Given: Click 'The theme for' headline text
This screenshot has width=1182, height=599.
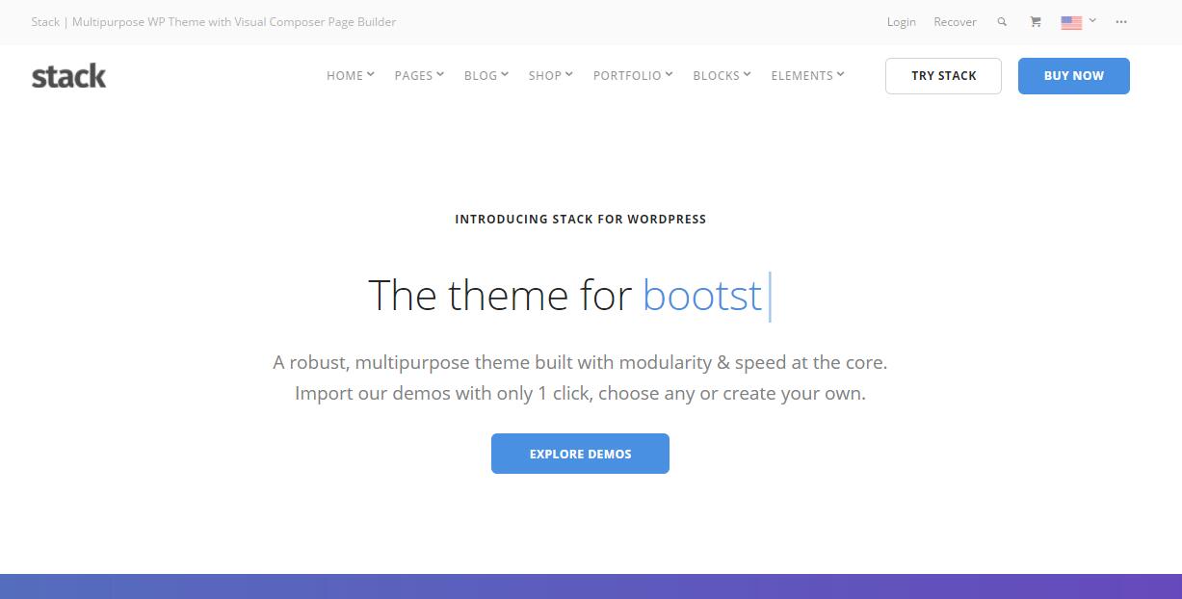Looking at the screenshot, I should pyautogui.click(x=500, y=295).
